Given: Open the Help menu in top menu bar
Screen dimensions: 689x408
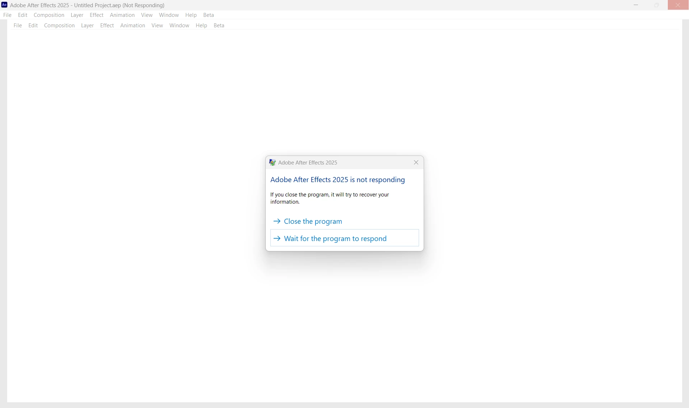Looking at the screenshot, I should (x=191, y=15).
